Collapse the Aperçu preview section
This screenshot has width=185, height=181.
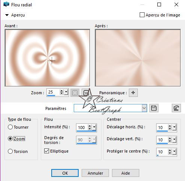7,15
